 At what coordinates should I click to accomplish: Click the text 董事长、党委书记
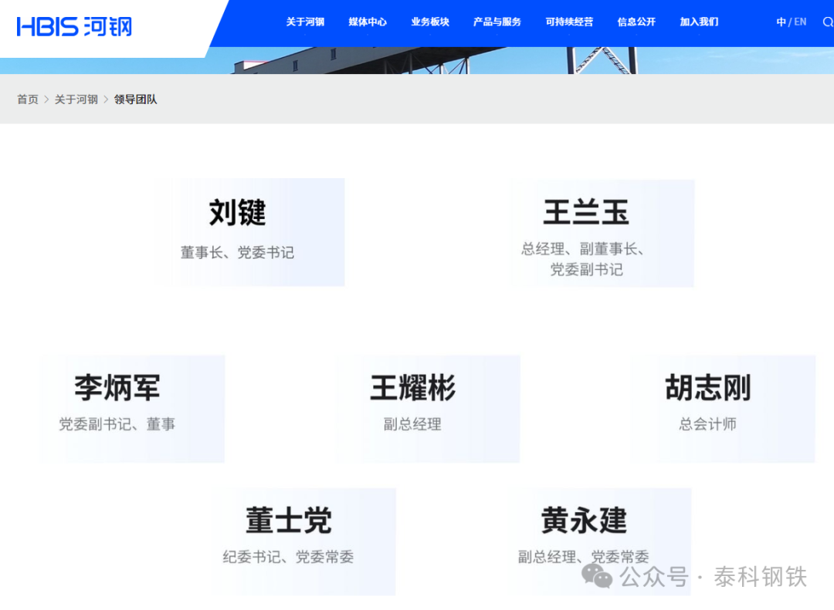click(x=237, y=252)
